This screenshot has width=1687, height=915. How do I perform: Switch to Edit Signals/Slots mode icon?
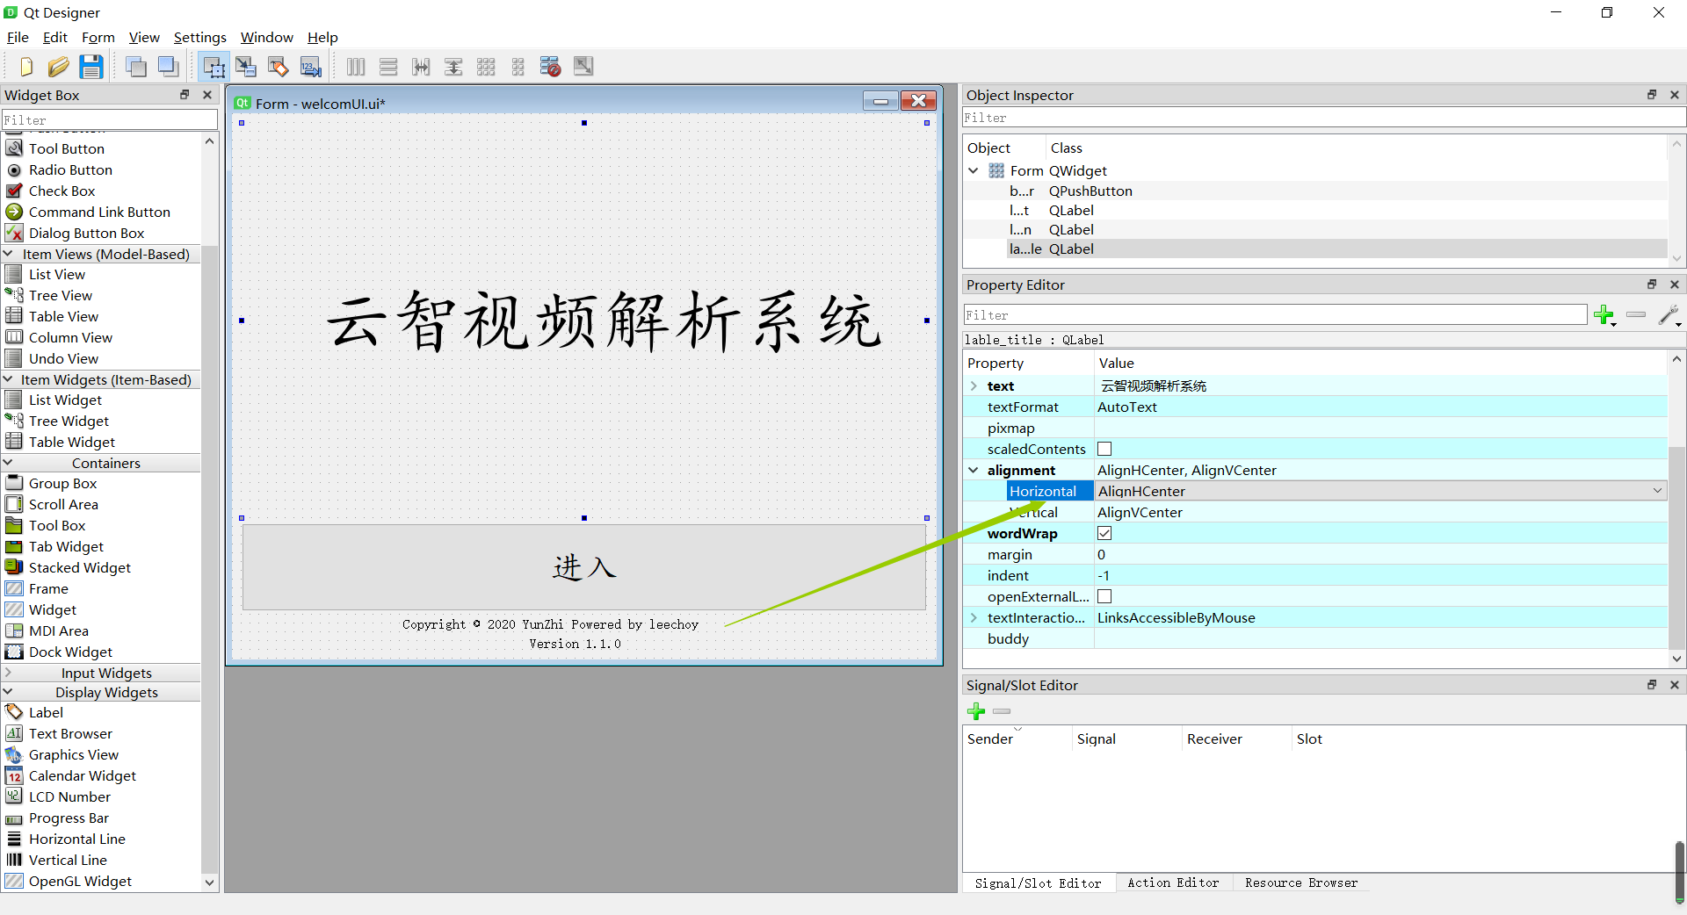tap(246, 67)
